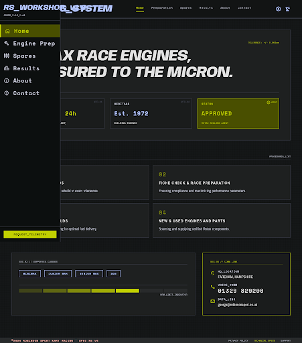Open Home in the sidebar menu
The width and height of the screenshot is (302, 343).
tap(30, 31)
